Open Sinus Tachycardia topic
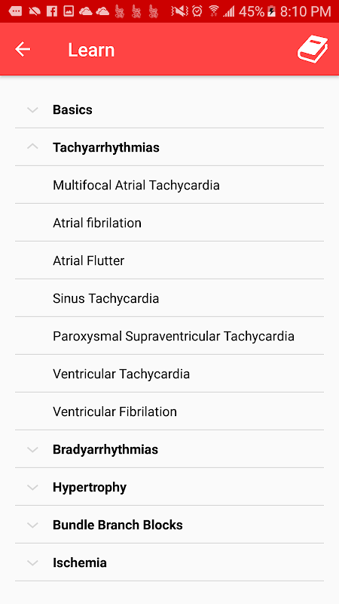The height and width of the screenshot is (604, 339). (x=169, y=298)
